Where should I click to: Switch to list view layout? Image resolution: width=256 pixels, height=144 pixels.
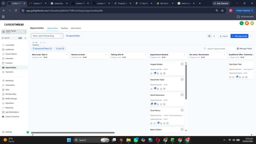214,36
